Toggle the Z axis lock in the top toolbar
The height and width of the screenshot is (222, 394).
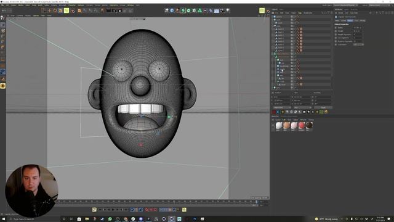(95, 10)
